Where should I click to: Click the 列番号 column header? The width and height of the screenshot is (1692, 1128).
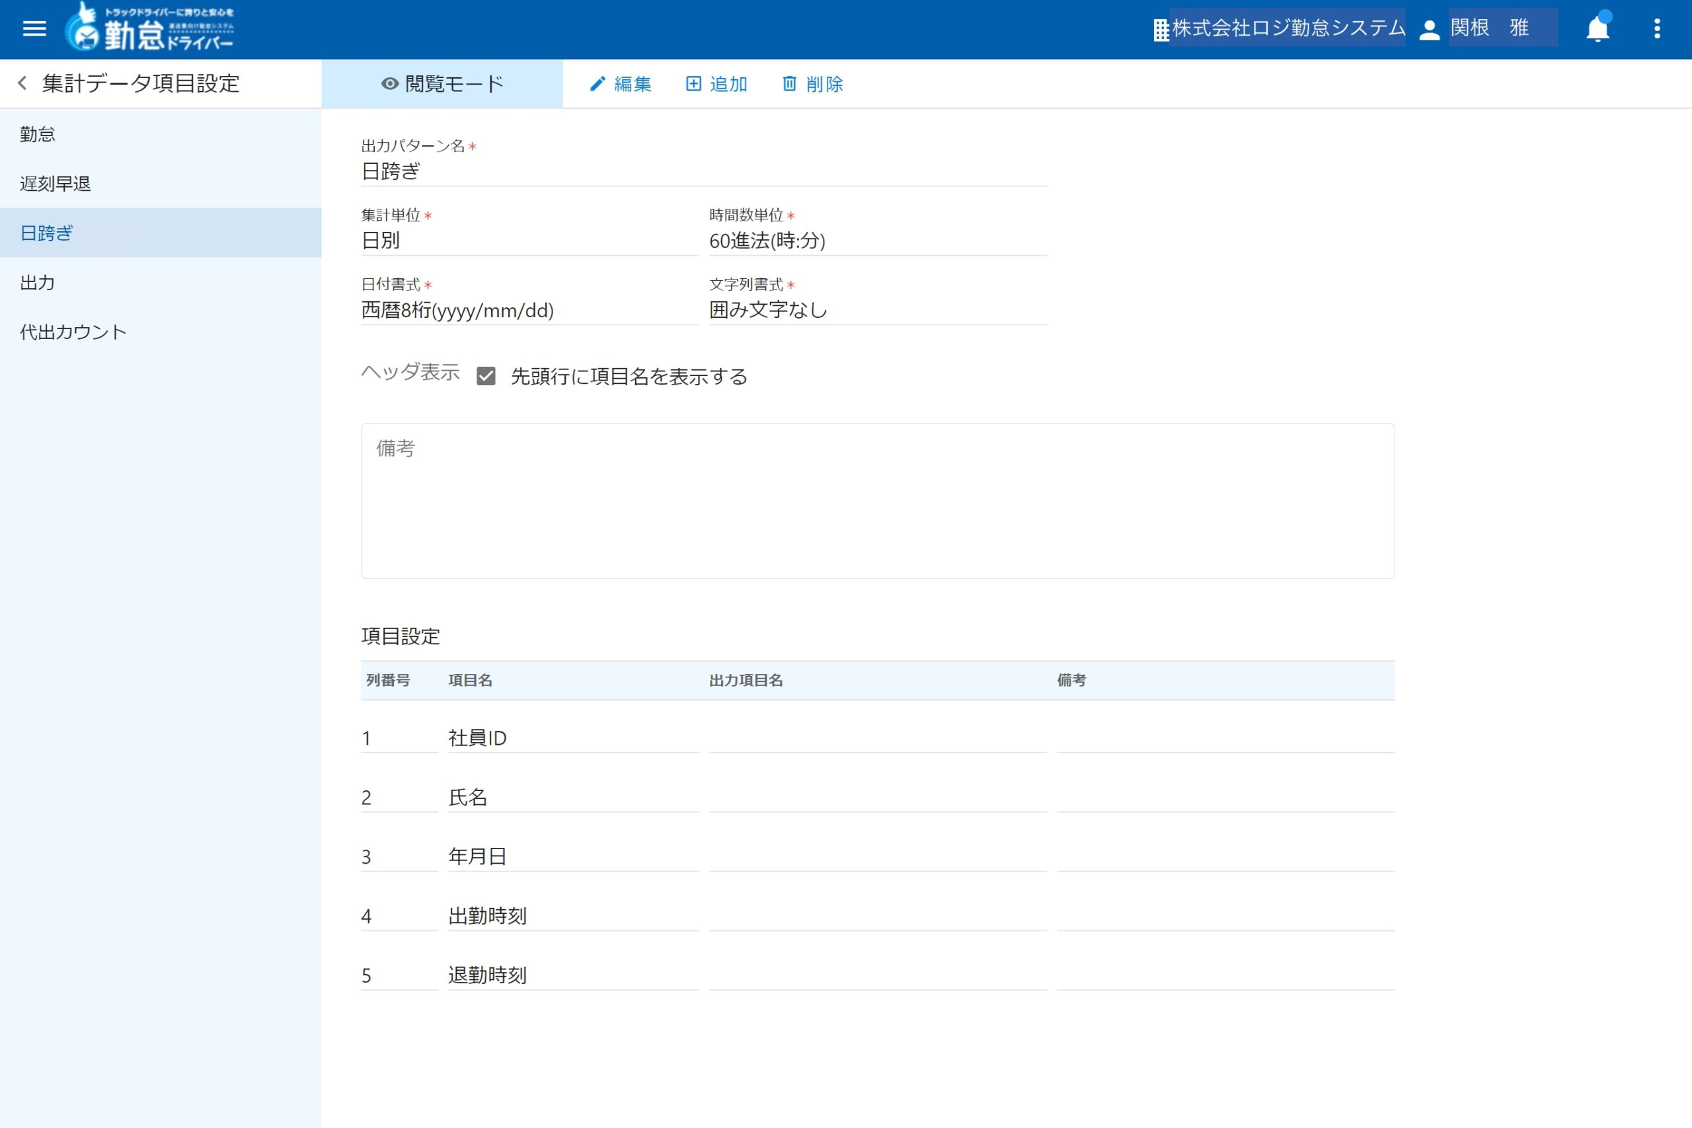click(388, 681)
